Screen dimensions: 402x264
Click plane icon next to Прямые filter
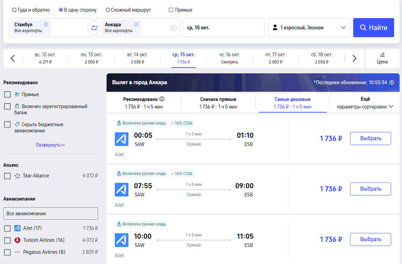click(17, 94)
